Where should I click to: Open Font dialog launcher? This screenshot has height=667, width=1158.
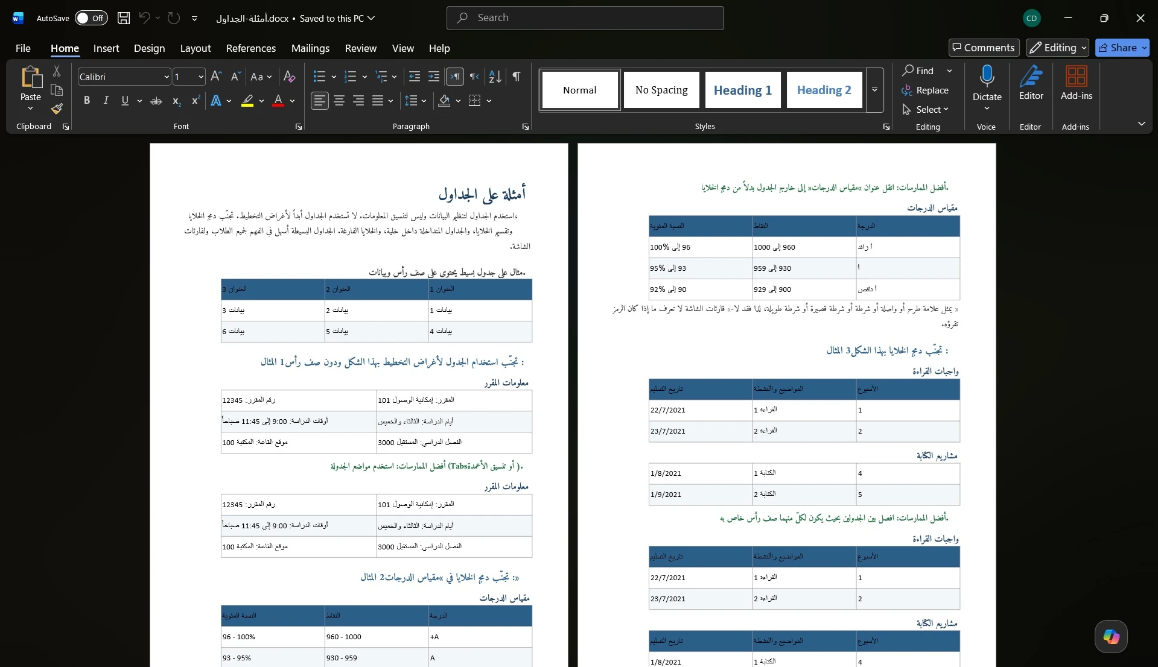point(299,127)
